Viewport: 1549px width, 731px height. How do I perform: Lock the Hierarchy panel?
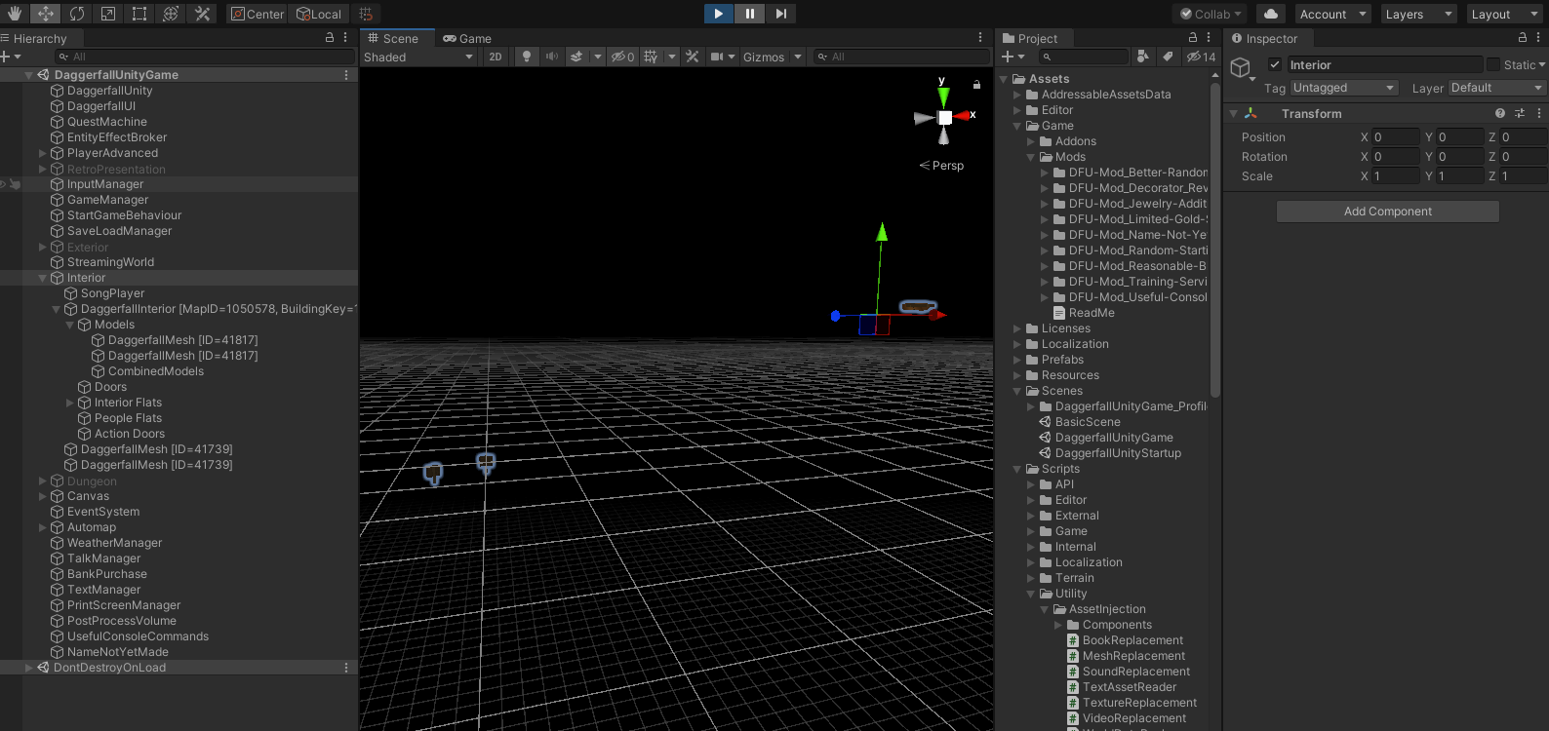[330, 37]
